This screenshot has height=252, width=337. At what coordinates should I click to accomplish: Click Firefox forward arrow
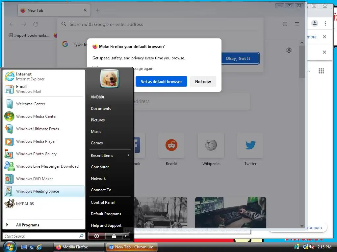[24, 24]
